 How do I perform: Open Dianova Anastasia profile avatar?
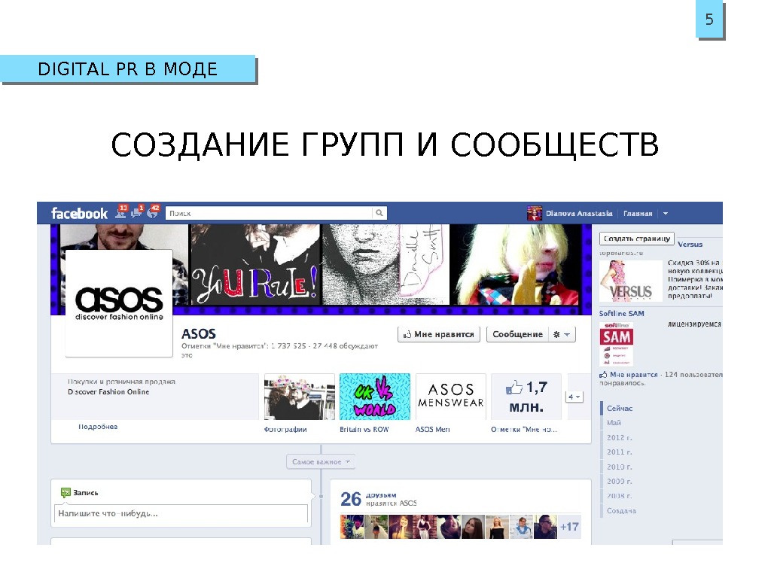coord(534,213)
